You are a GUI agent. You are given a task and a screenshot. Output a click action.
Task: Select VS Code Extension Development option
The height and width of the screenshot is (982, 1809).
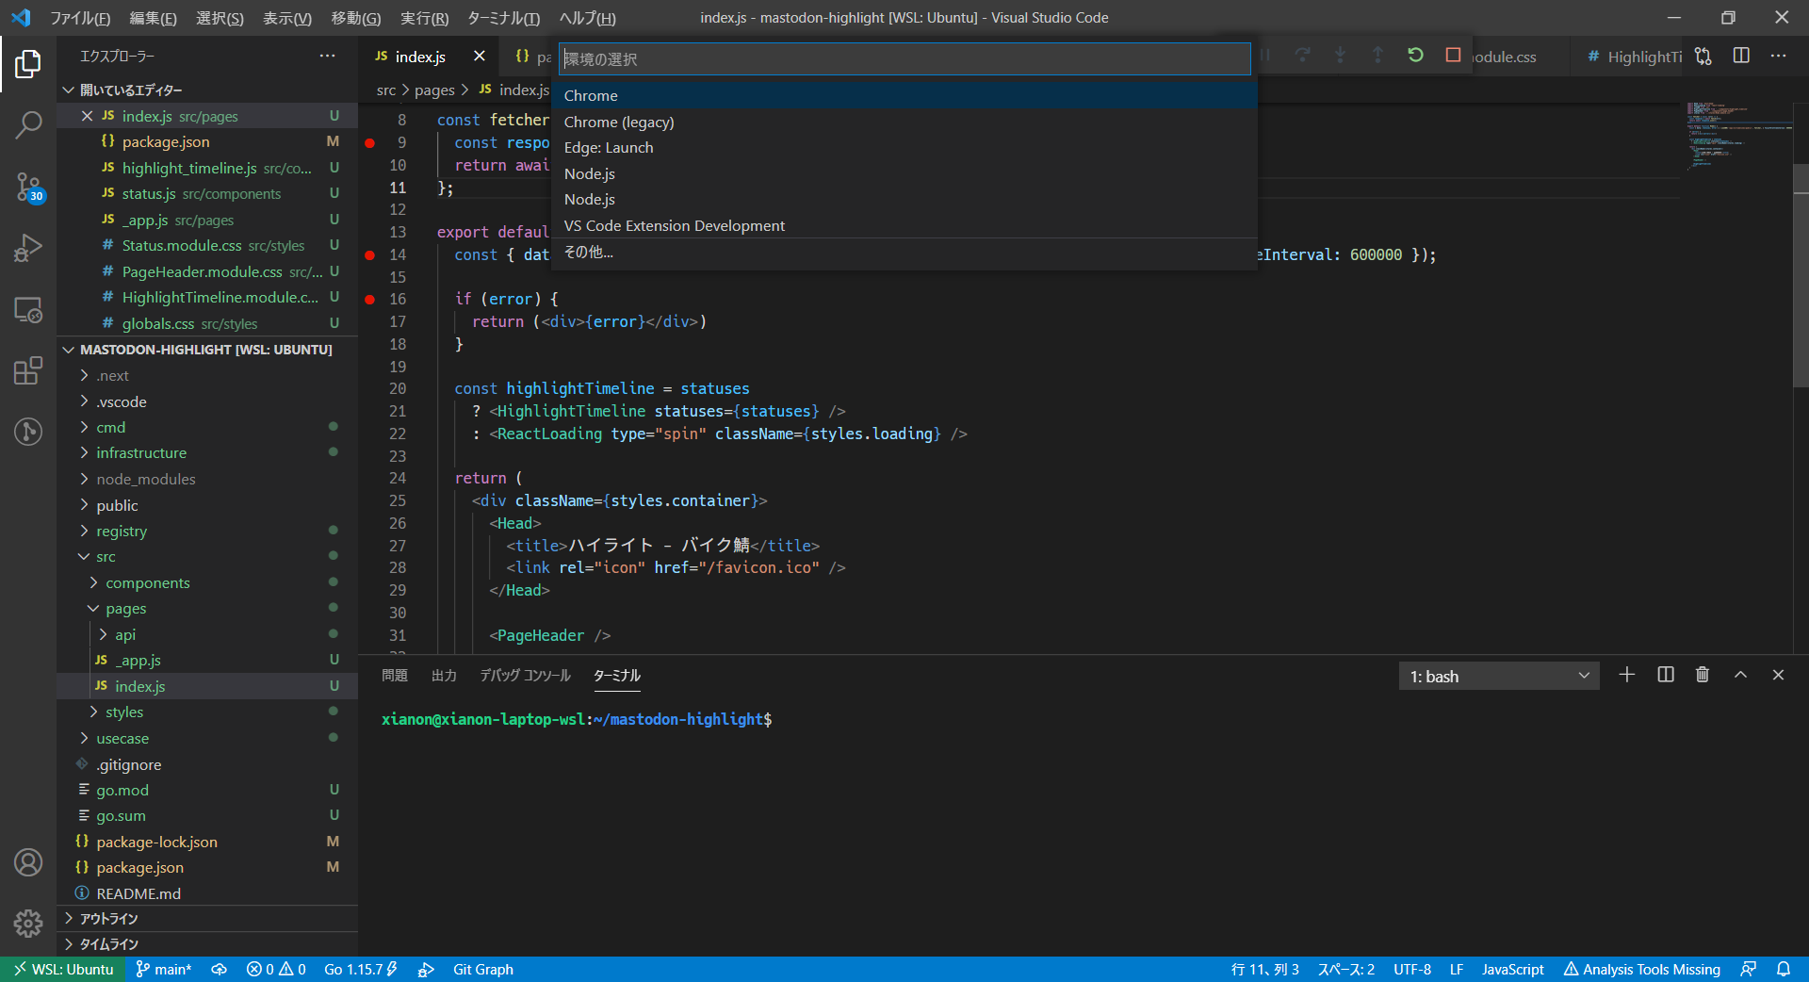904,226
